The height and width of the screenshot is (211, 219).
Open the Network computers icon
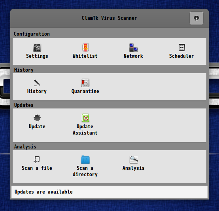coord(133,48)
